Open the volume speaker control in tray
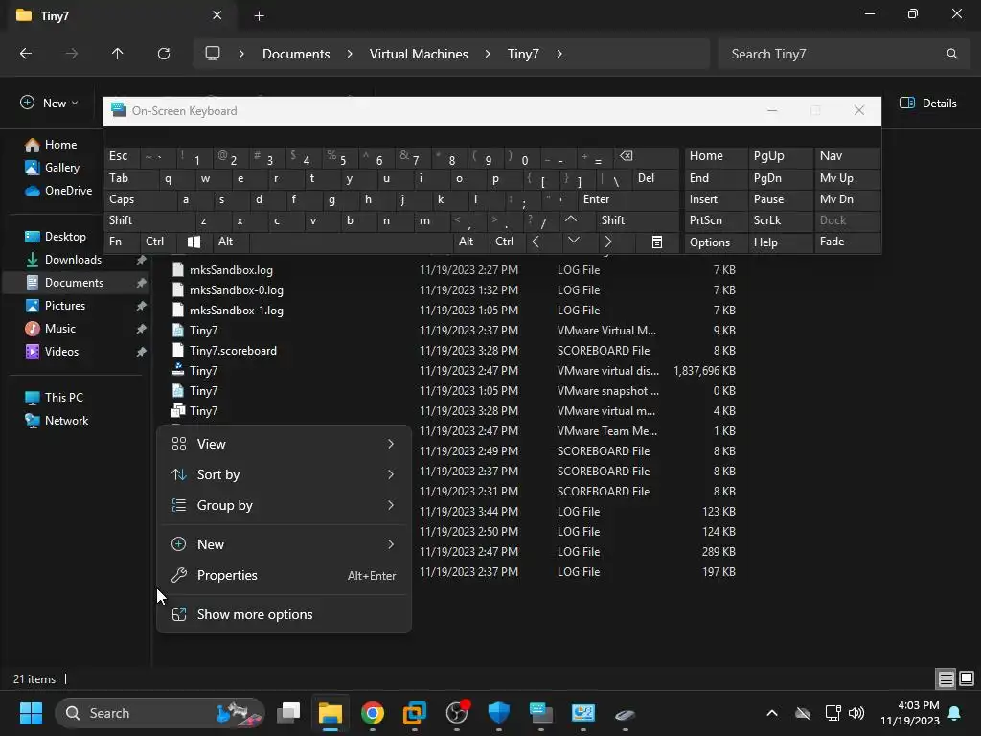The height and width of the screenshot is (736, 981). (x=856, y=713)
